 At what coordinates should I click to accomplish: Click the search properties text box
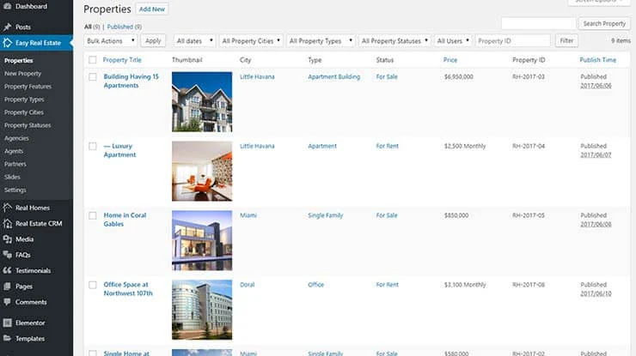(539, 23)
